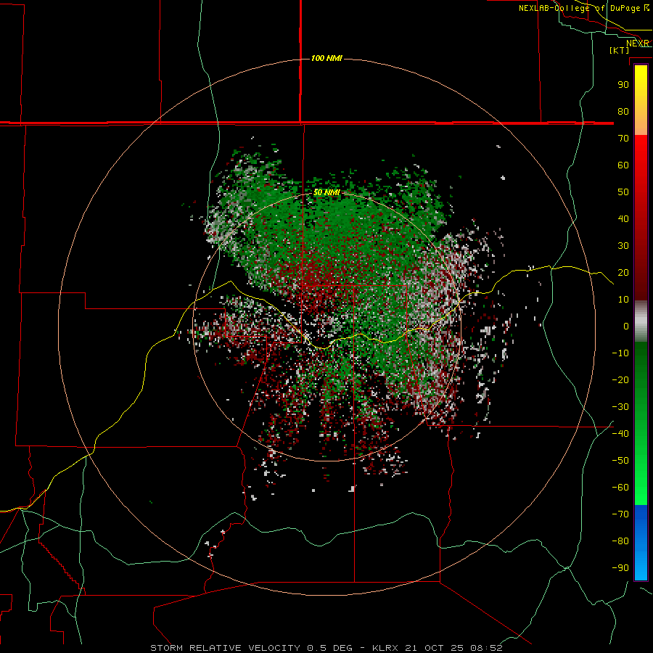Click the 30 value on the velocity scale
Image resolution: width=653 pixels, height=653 pixels.
coord(623,246)
